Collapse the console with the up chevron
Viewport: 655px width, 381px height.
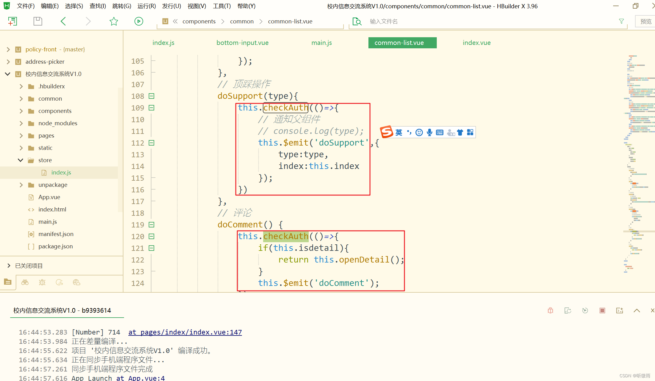click(637, 311)
